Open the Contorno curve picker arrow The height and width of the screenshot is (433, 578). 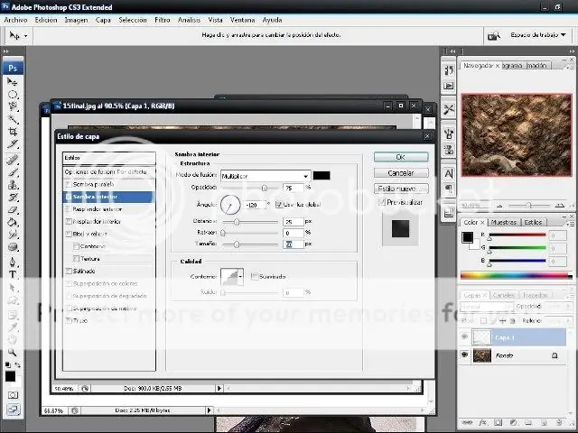coord(241,277)
